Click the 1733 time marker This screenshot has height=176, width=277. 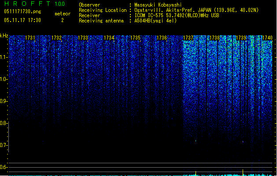tap(83, 38)
